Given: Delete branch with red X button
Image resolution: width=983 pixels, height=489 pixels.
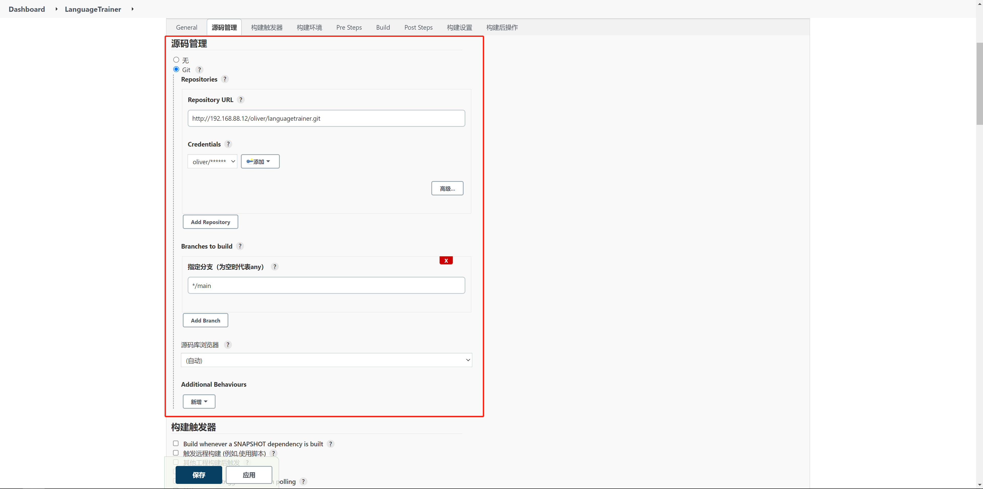Looking at the screenshot, I should pyautogui.click(x=446, y=260).
